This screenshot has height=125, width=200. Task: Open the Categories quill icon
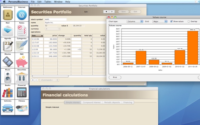coord(22,46)
